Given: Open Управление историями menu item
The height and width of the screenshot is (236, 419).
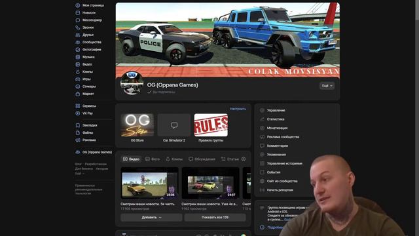Looking at the screenshot, I should tap(285, 163).
